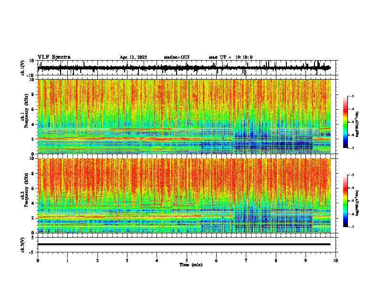Viewport: 378px width, 292px height.
Task: Click the time axis tick "1"
Action: click(67, 261)
